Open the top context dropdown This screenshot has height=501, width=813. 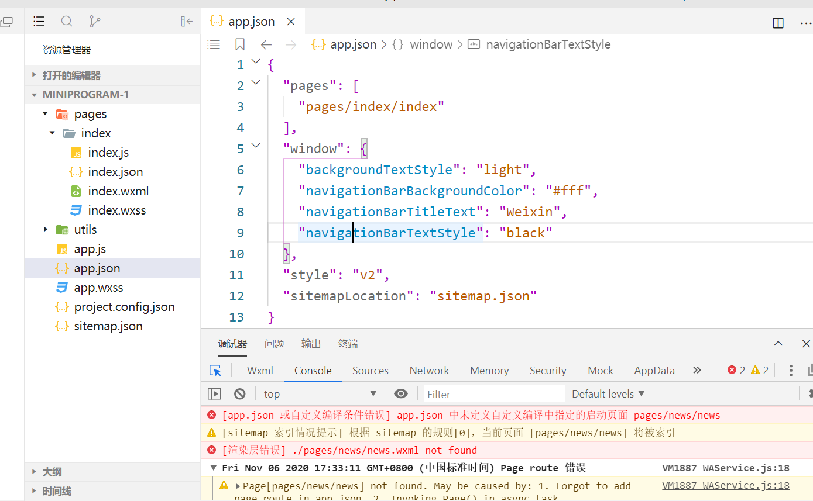pyautogui.click(x=320, y=393)
